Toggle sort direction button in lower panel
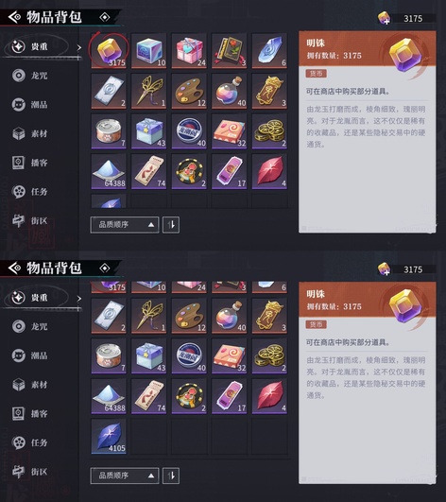 (171, 476)
